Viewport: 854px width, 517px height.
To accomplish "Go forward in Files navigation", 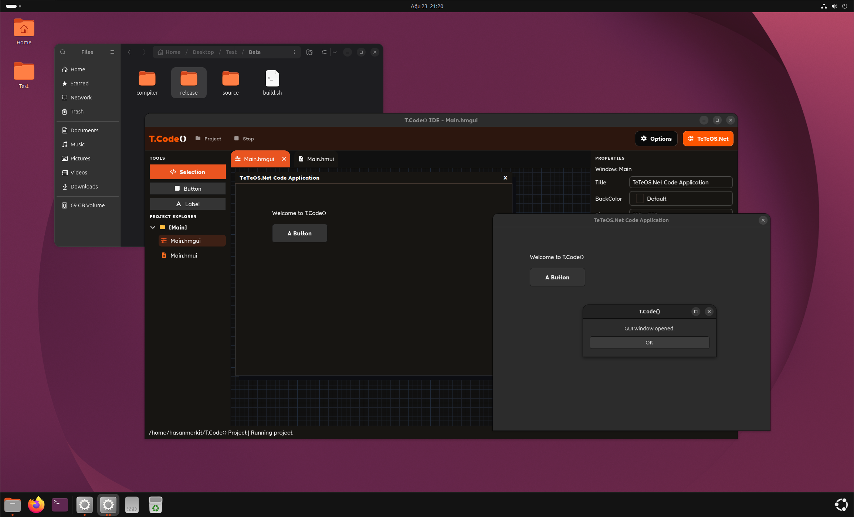I will [144, 52].
